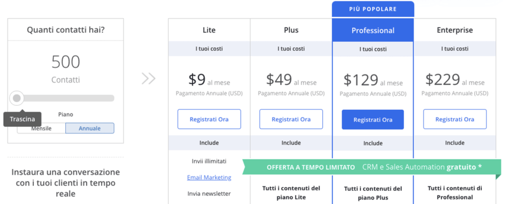Click the contacts slider handle
The width and height of the screenshot is (505, 204).
tap(17, 98)
